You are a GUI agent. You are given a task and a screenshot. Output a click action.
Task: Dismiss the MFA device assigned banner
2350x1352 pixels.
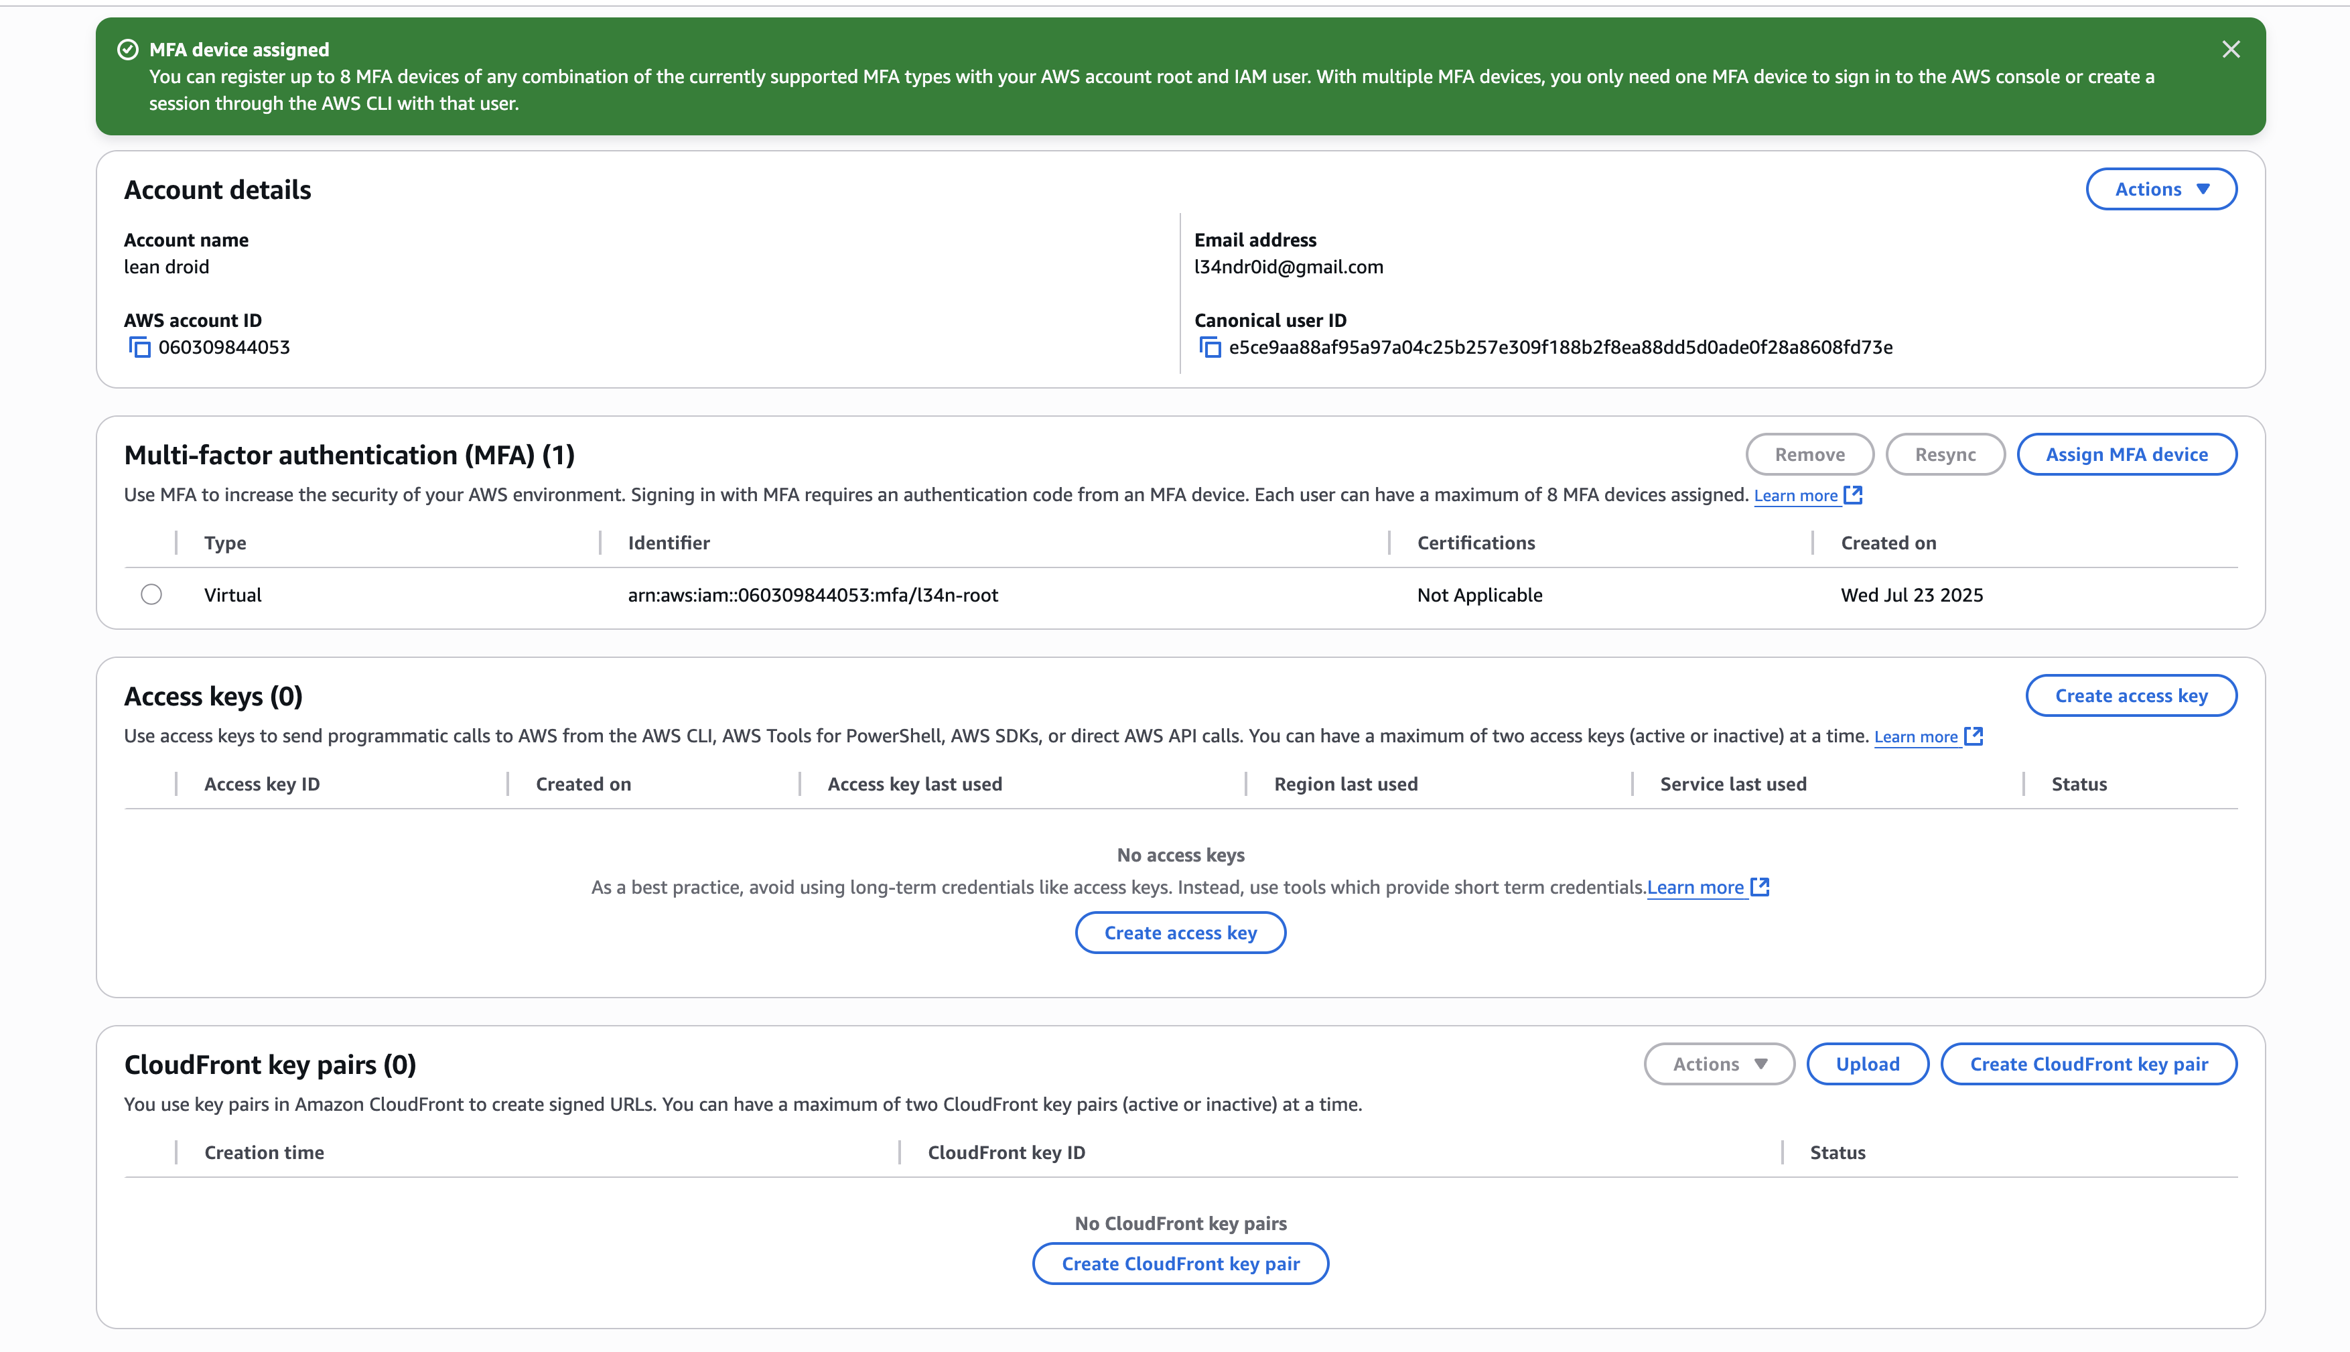[x=2230, y=49]
